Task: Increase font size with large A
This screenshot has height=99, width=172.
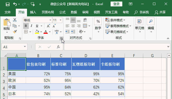Action: (x=48, y=26)
